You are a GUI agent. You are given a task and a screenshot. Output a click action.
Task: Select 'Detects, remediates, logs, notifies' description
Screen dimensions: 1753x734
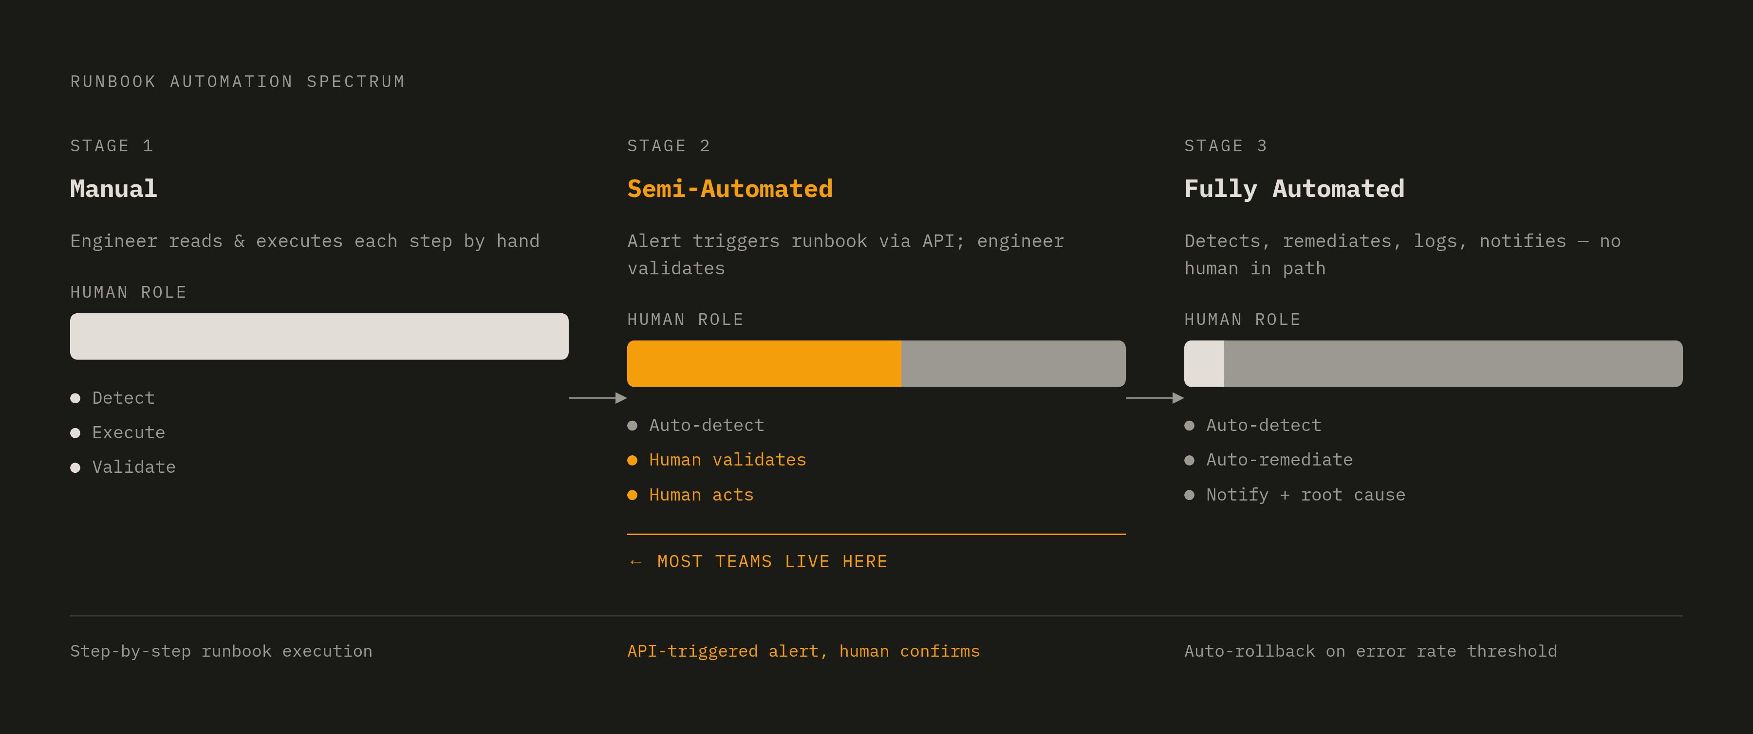[x=1402, y=255]
